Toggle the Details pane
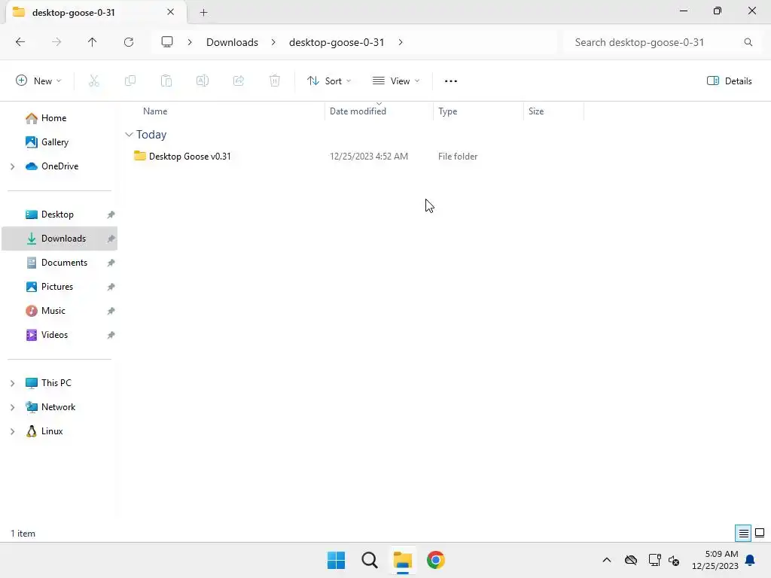The height and width of the screenshot is (578, 771). (x=729, y=81)
